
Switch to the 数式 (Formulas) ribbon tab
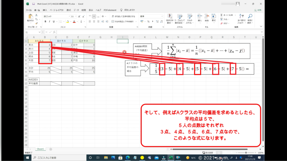tap(69, 10)
